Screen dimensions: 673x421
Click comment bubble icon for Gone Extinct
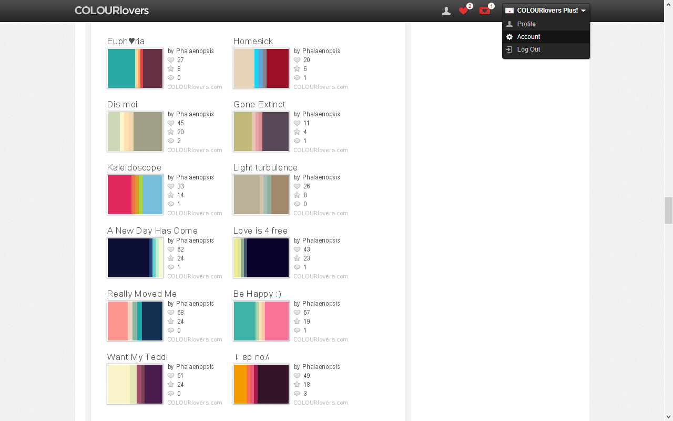click(x=297, y=141)
